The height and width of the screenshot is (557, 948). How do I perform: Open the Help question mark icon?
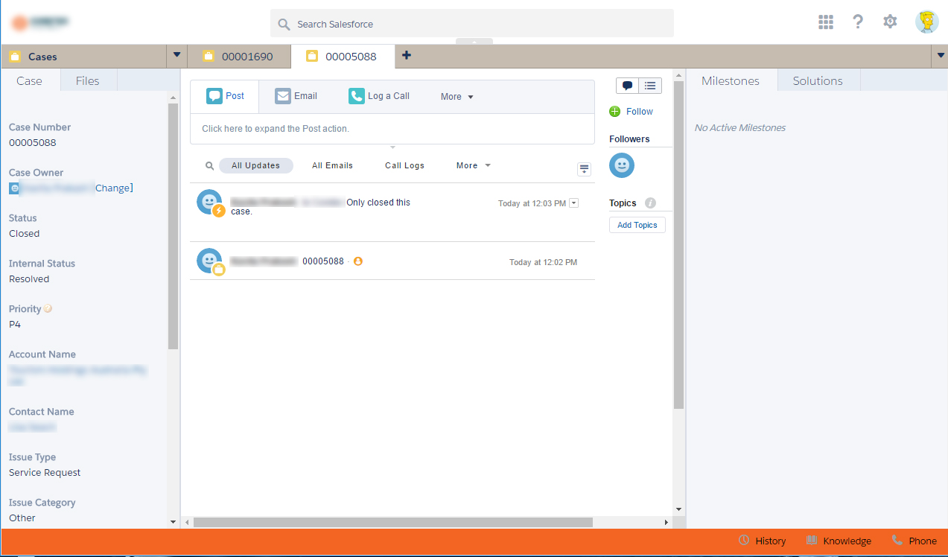[x=858, y=22]
